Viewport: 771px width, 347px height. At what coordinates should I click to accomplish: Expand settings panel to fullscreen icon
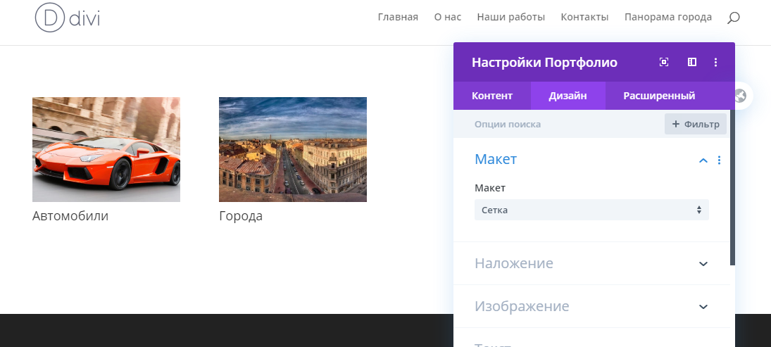tap(664, 62)
